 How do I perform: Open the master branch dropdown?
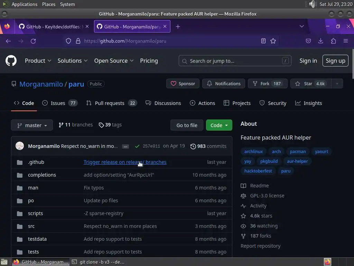pyautogui.click(x=32, y=125)
